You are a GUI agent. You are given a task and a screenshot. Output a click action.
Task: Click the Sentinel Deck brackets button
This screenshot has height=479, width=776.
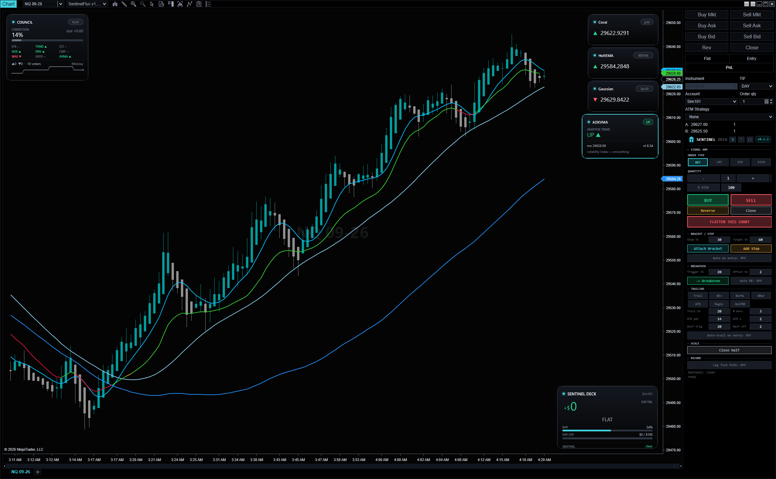tap(750, 140)
